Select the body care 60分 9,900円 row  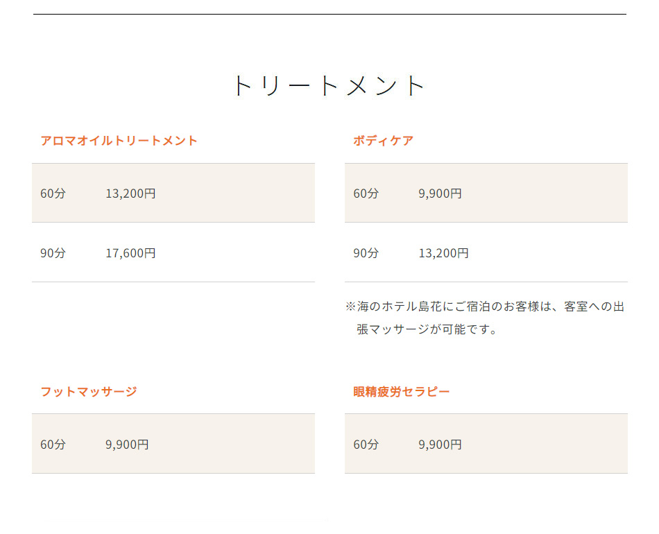click(x=486, y=193)
